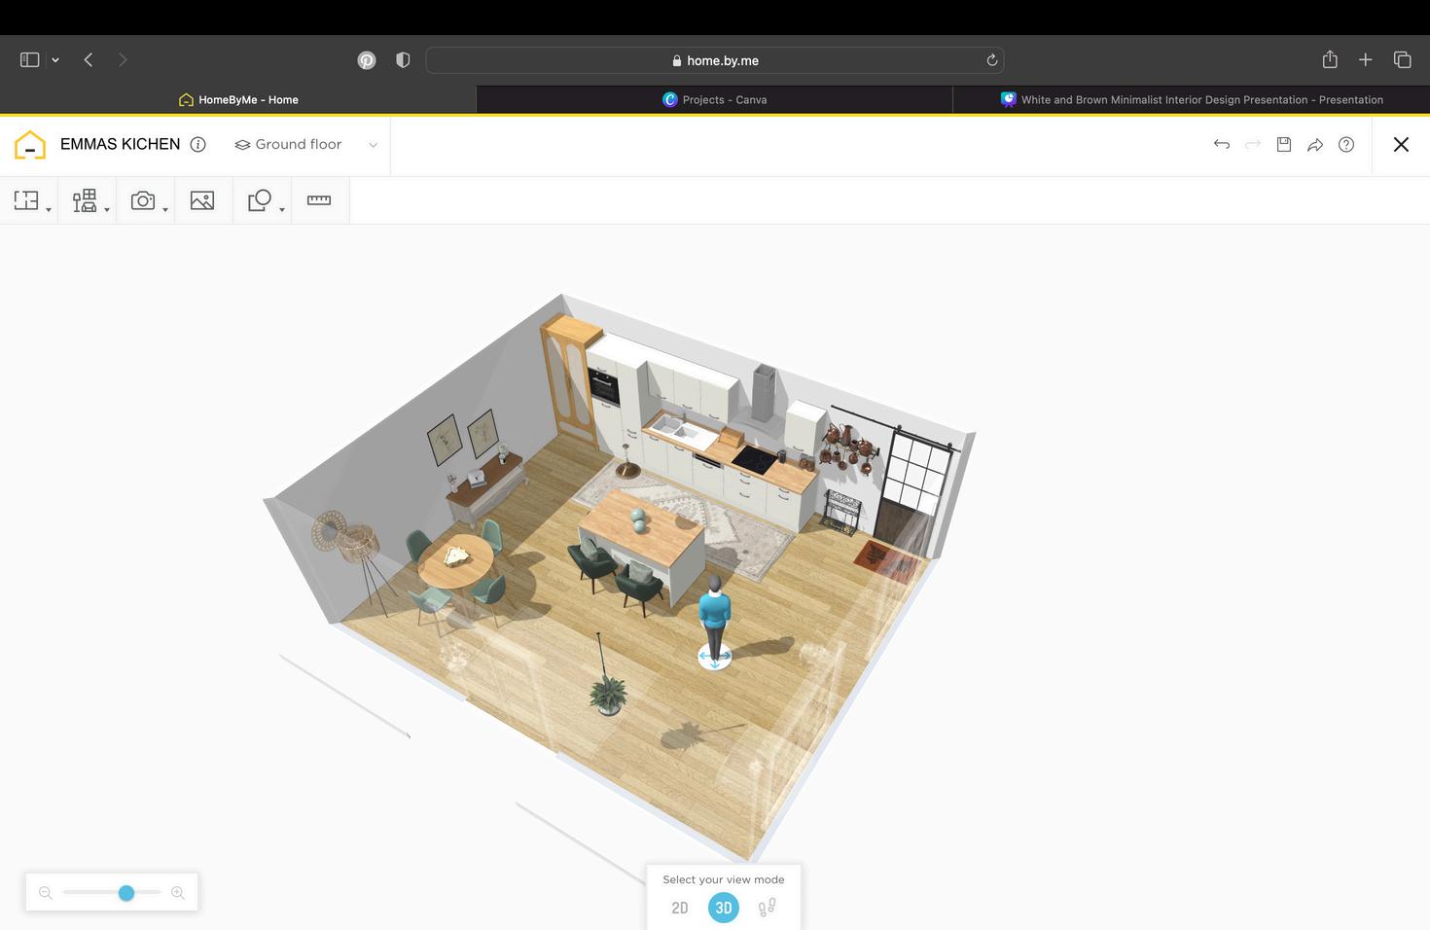Open the privacy shield report
Screen dimensions: 1430x930
click(403, 60)
